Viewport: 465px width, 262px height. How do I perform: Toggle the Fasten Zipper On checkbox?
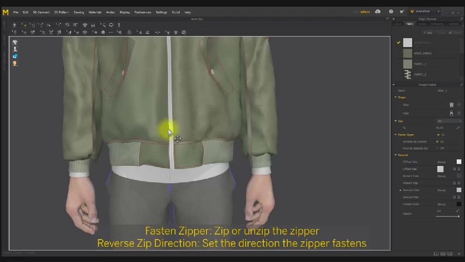(x=438, y=135)
